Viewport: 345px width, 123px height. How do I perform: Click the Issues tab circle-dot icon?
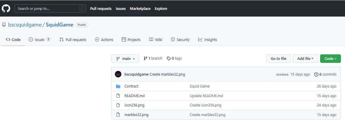31,40
